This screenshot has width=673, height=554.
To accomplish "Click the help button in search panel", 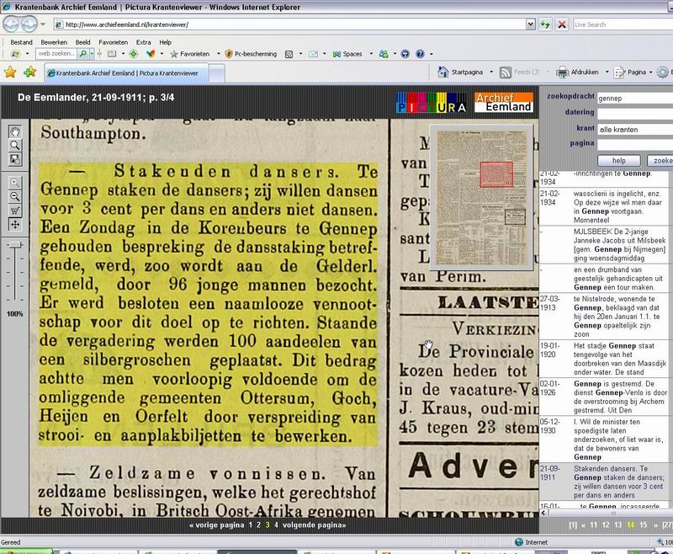I will point(619,161).
